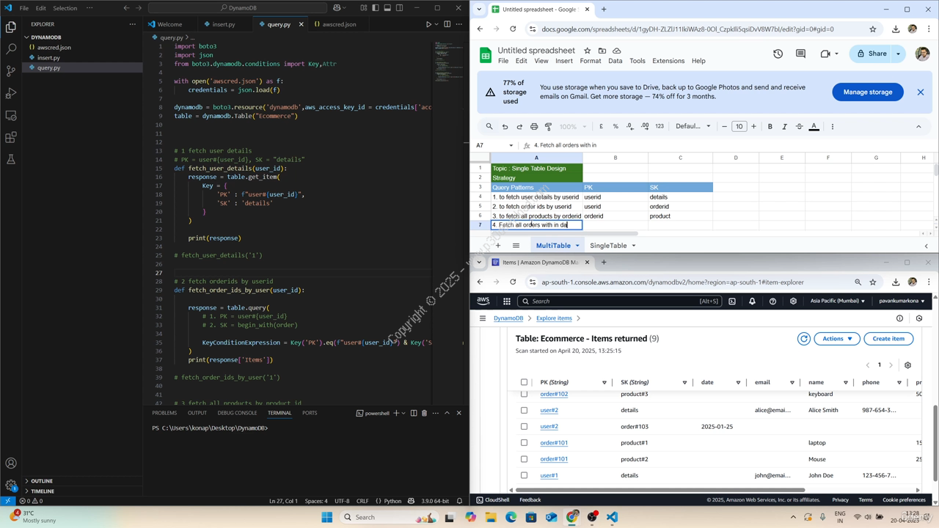
Task: Undo the last action in Google Sheets toolbar
Action: (505, 126)
